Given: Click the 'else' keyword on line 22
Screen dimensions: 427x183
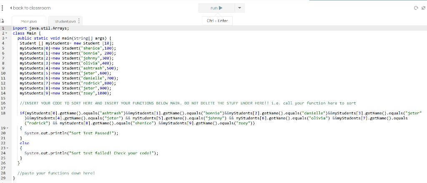Looking at the screenshot, I should point(24,143).
